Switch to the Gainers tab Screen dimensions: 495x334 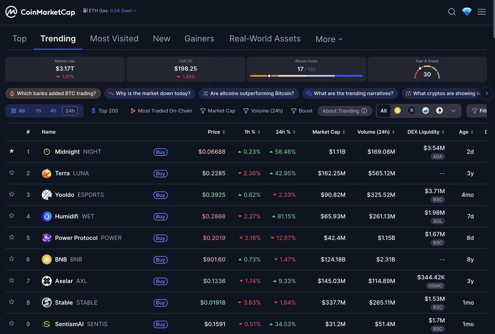pos(199,38)
